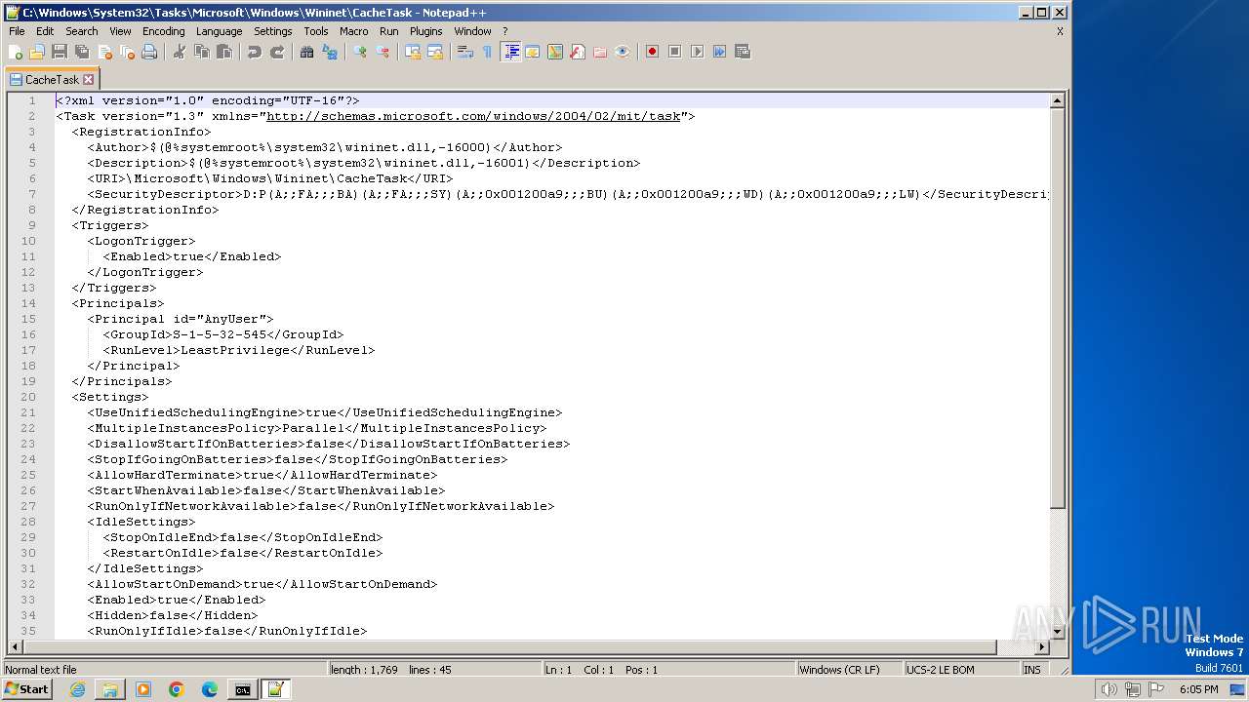Click the Save recorded macro icon
The height and width of the screenshot is (702, 1249).
click(742, 52)
